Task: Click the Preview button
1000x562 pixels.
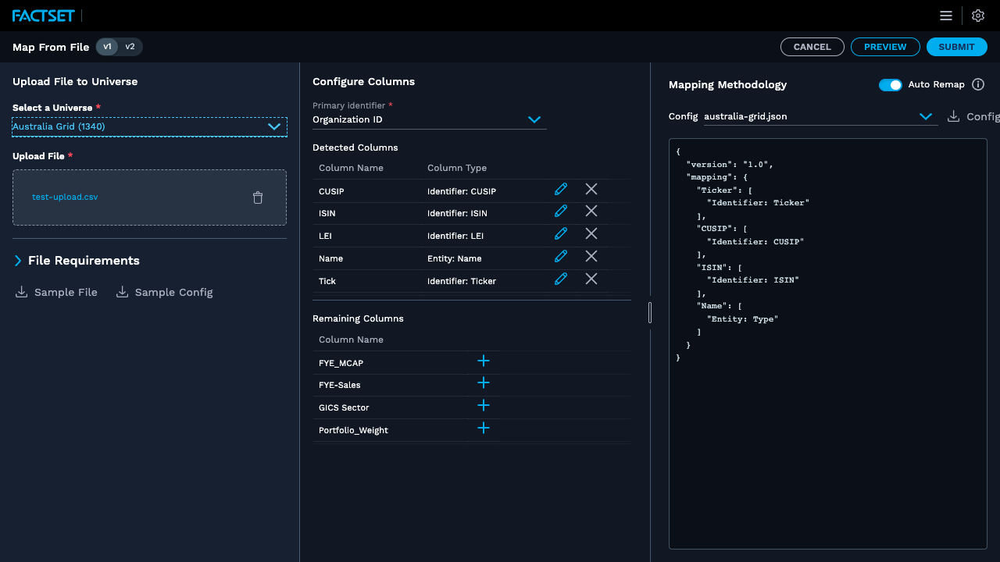Action: 885,47
